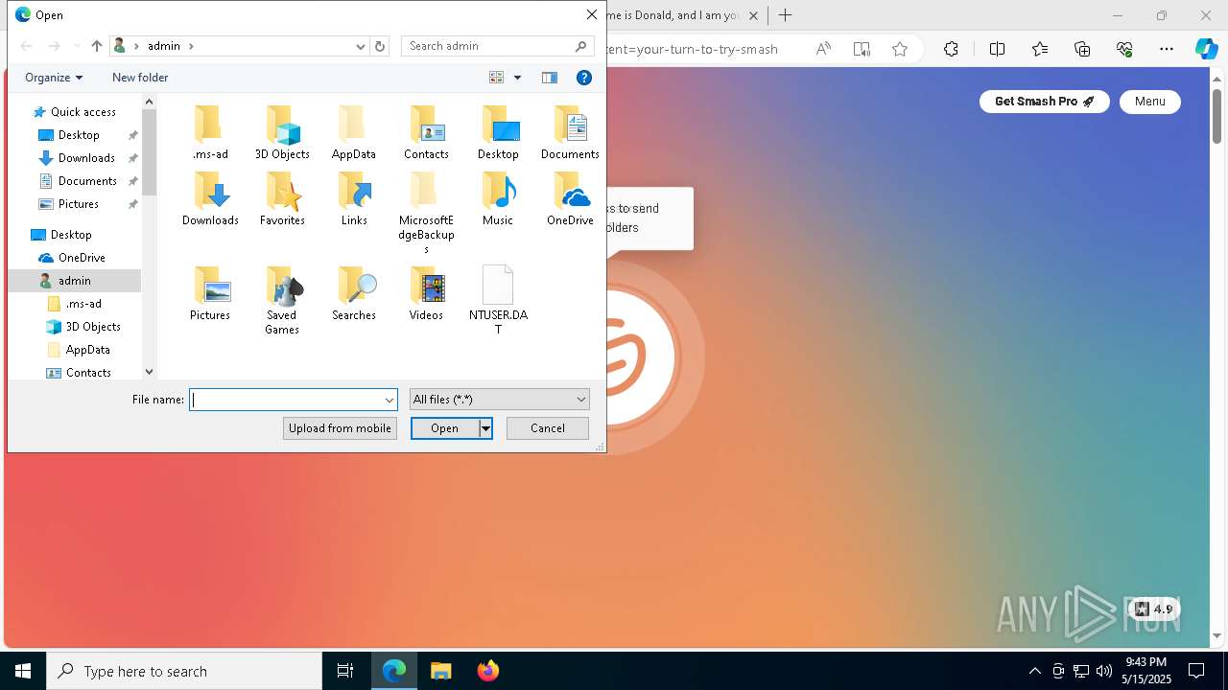The image size is (1228, 690).
Task: Select Pictures under Quick access
Action: [x=79, y=204]
